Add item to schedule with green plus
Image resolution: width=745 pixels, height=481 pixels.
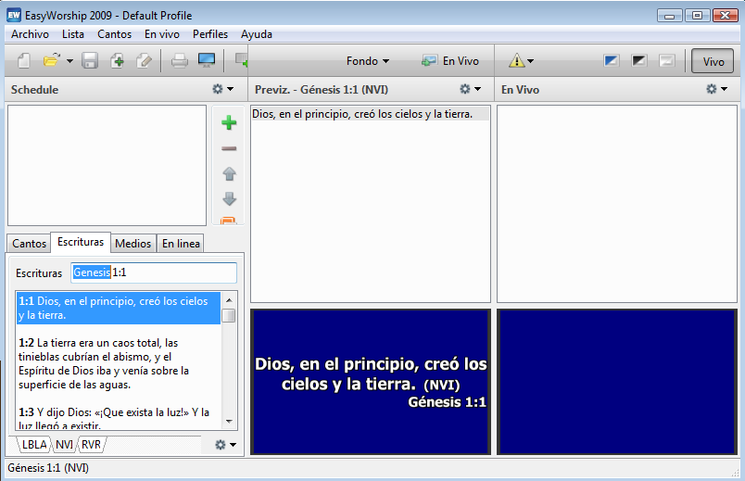(x=229, y=122)
